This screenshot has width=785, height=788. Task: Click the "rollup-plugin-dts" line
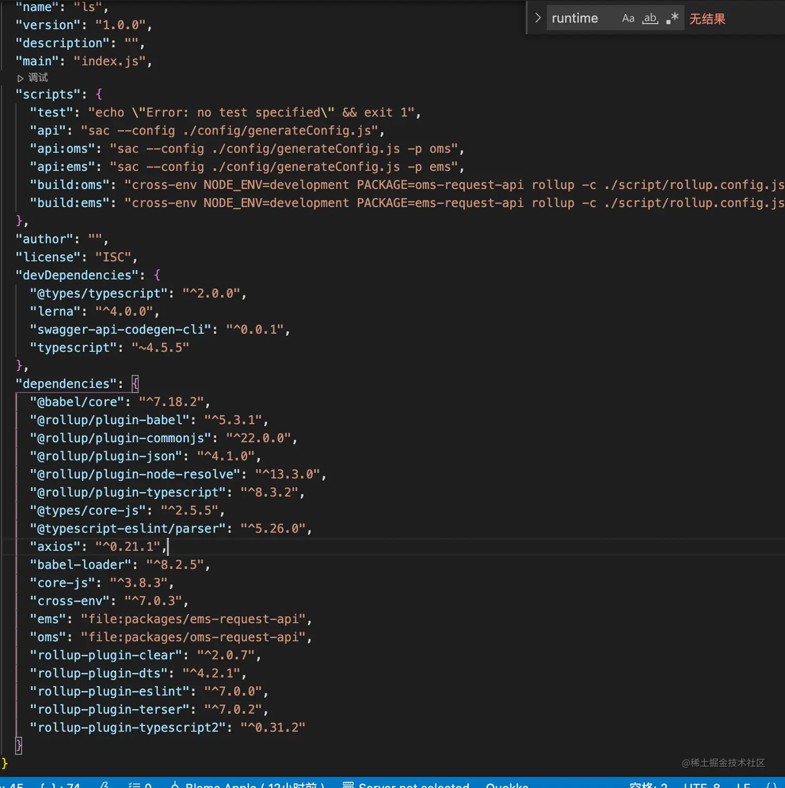pos(138,673)
